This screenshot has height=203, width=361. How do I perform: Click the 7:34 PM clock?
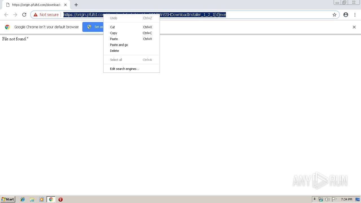click(x=346, y=199)
